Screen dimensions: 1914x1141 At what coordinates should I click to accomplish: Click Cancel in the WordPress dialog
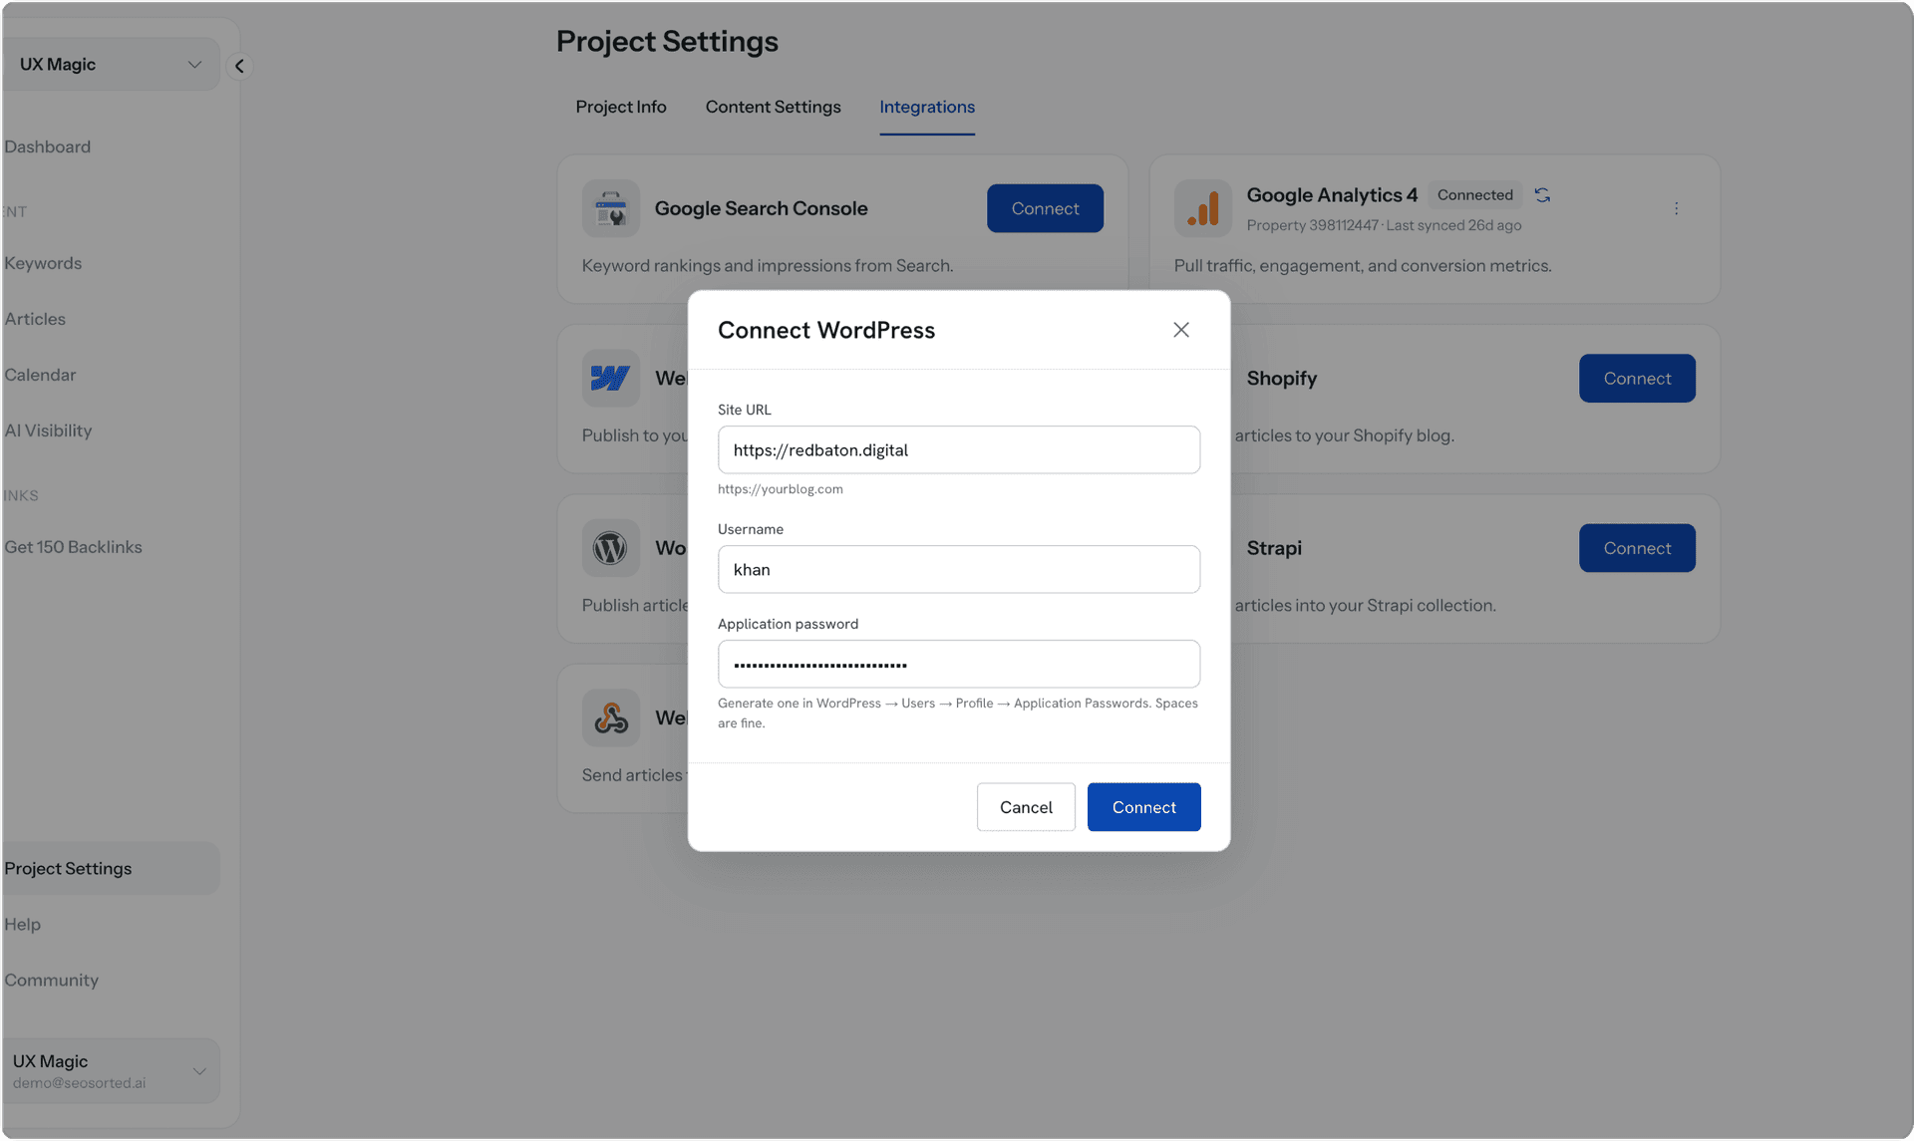[x=1026, y=807]
